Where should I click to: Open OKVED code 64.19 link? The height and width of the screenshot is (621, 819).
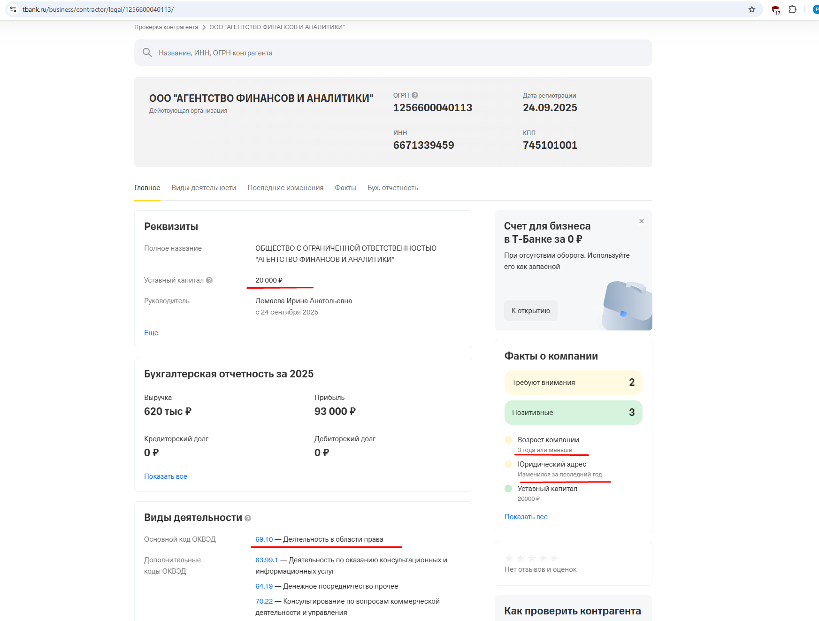[x=264, y=586]
